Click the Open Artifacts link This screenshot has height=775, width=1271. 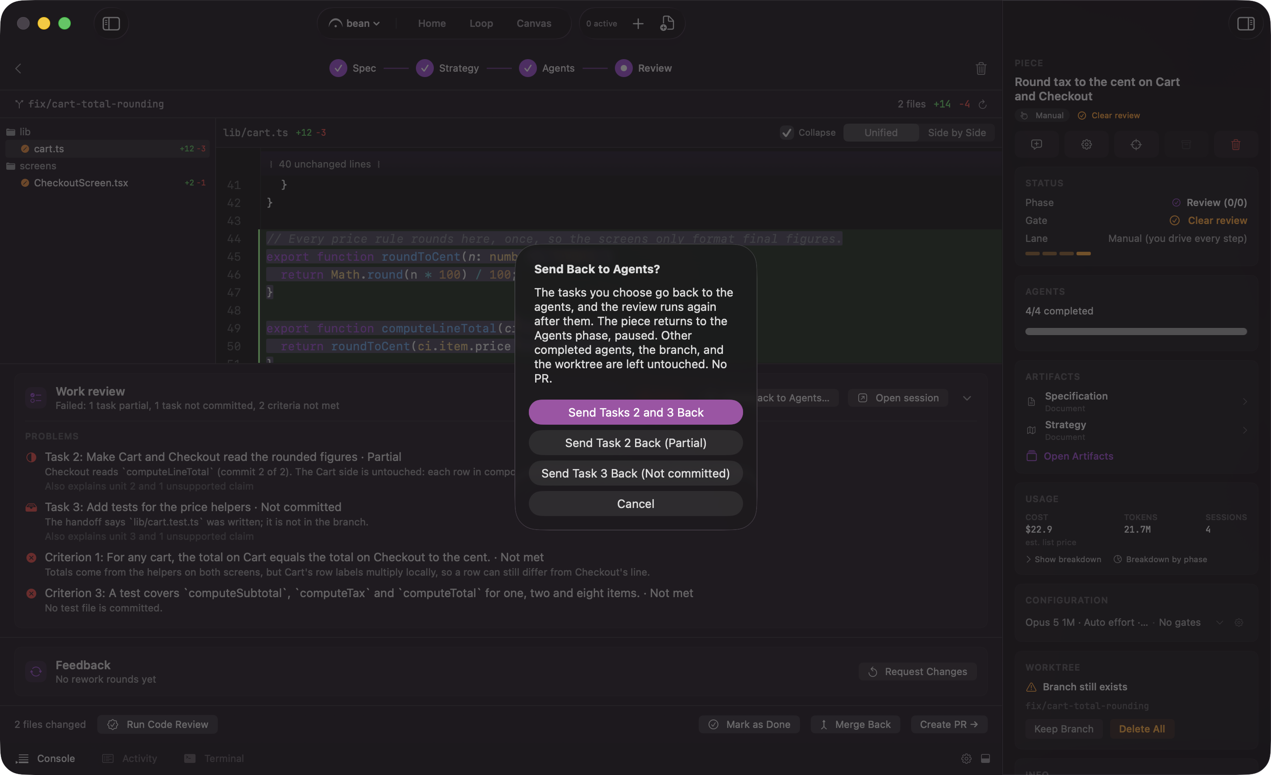click(x=1070, y=456)
